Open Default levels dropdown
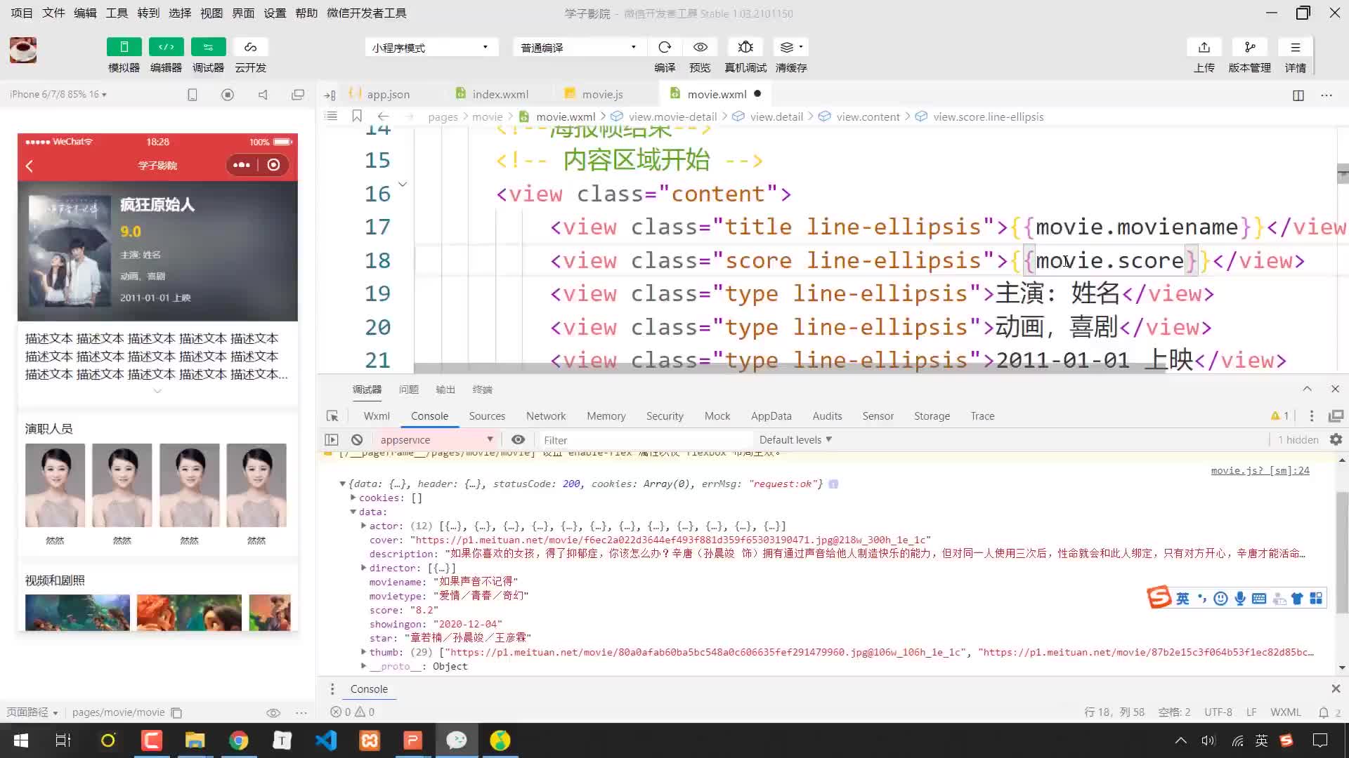The height and width of the screenshot is (758, 1349). pyautogui.click(x=795, y=439)
